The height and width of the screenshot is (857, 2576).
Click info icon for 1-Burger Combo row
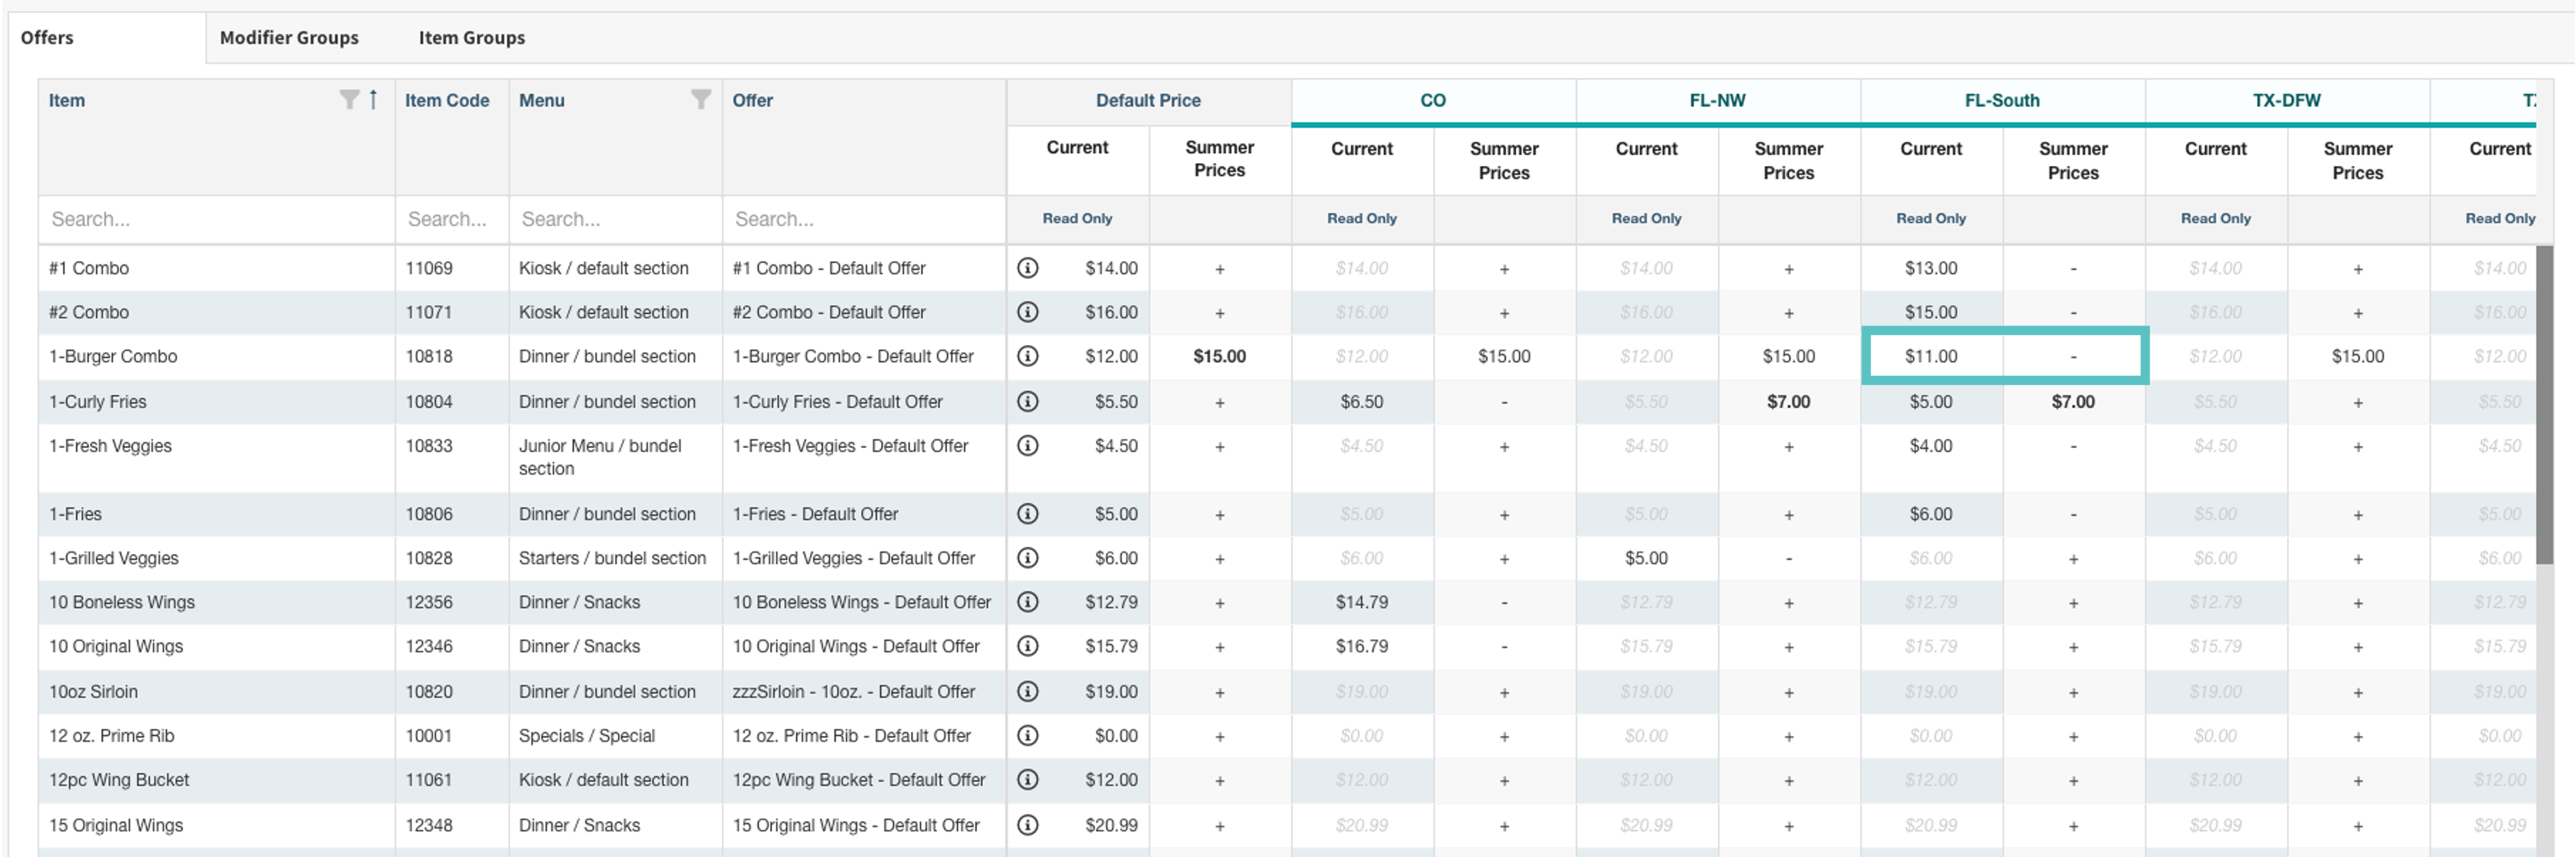tap(1027, 356)
